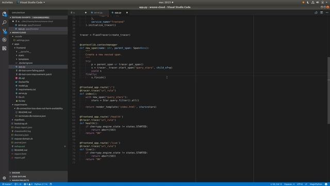Viewport: 330px width, 186px height.
Task: Click the db.sql file icon row
Action: (38, 78)
